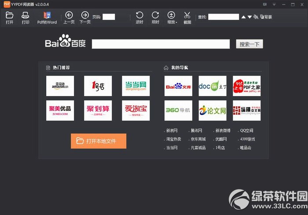This screenshot has height=215, width=308.
Task: Open the 纵横中文网 tile
Action: click(247, 111)
